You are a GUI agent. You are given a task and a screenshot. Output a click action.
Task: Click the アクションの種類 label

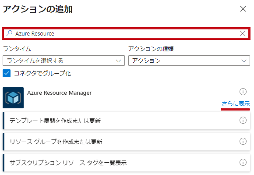[x=151, y=49]
